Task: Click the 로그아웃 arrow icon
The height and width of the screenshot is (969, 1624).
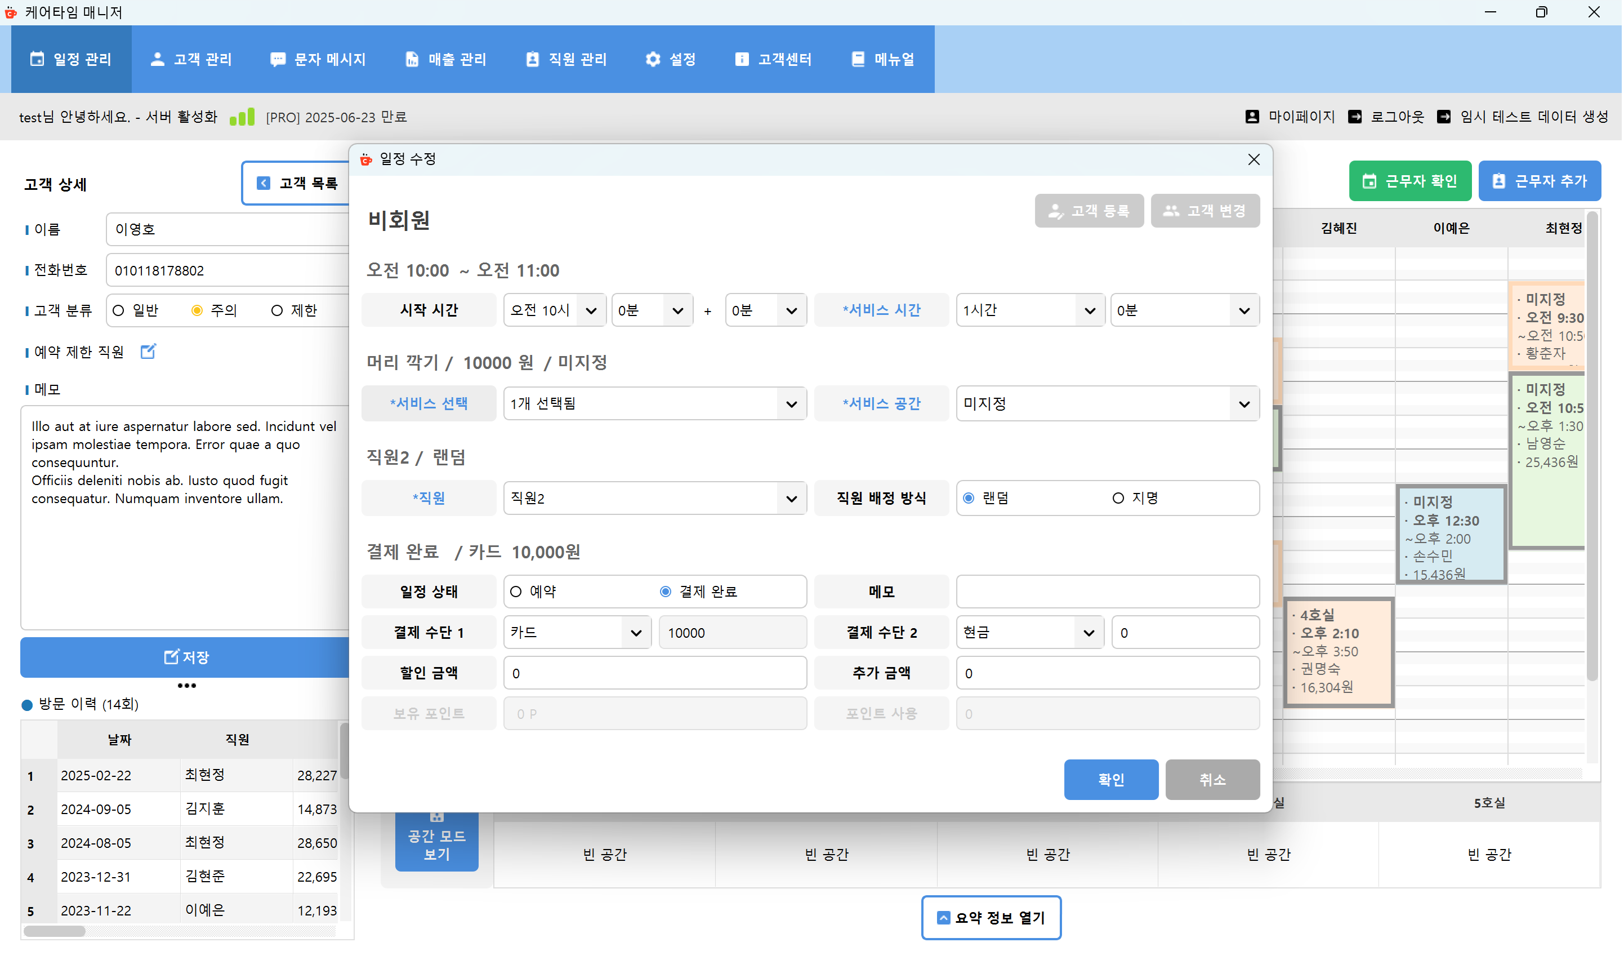Action: click(1356, 116)
